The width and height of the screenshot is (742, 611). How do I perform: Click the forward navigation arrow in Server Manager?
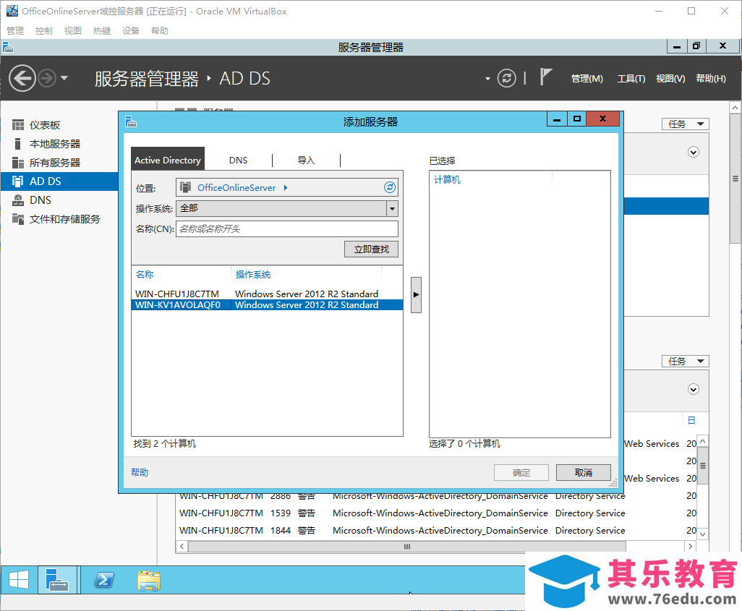(x=47, y=78)
